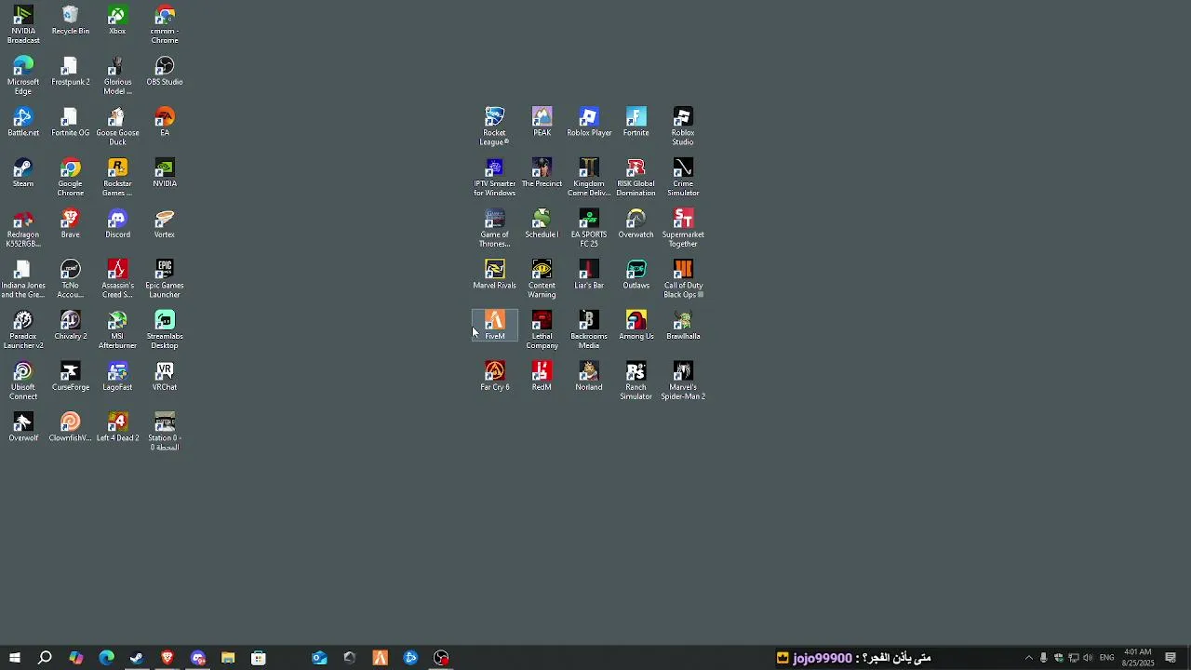Screen dimensions: 1191x670
Task: Show hidden system tray icons
Action: pyautogui.click(x=1028, y=658)
